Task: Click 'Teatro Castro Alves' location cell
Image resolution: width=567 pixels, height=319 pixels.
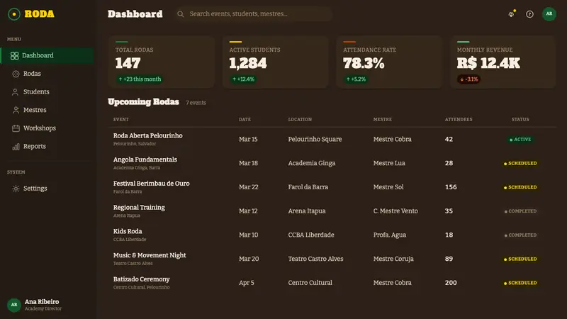Action: tap(315, 259)
